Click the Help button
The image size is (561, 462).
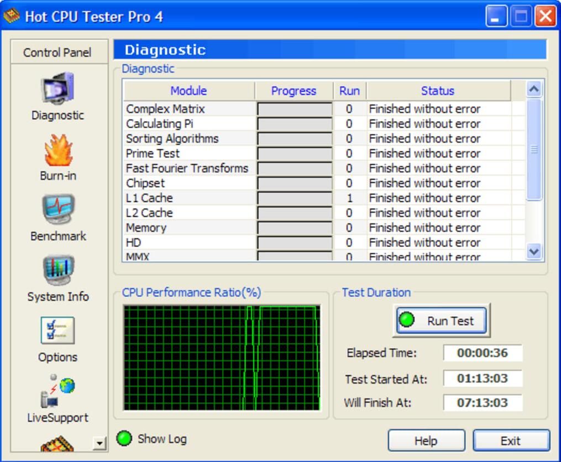[426, 441]
